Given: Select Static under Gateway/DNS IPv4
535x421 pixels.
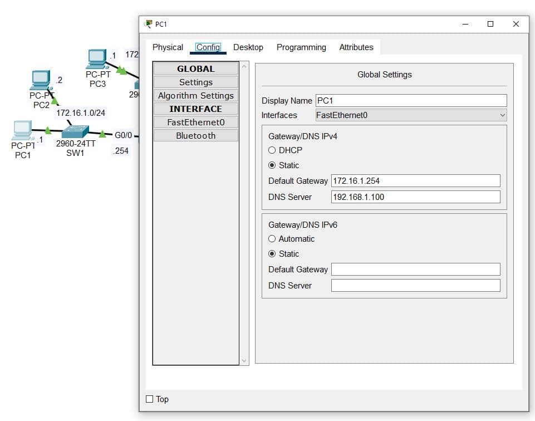Looking at the screenshot, I should pos(272,165).
